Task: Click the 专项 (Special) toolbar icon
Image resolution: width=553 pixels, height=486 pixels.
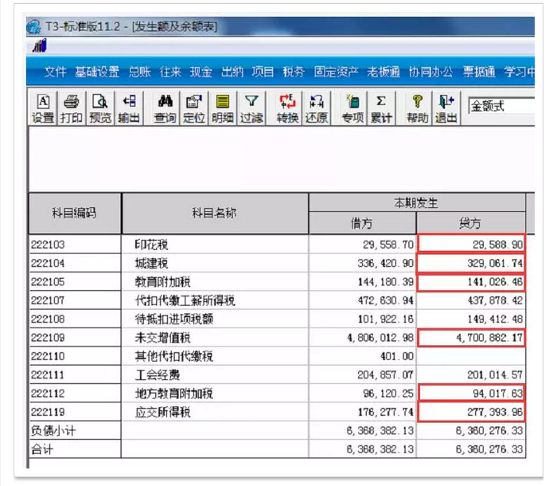Action: tap(352, 108)
